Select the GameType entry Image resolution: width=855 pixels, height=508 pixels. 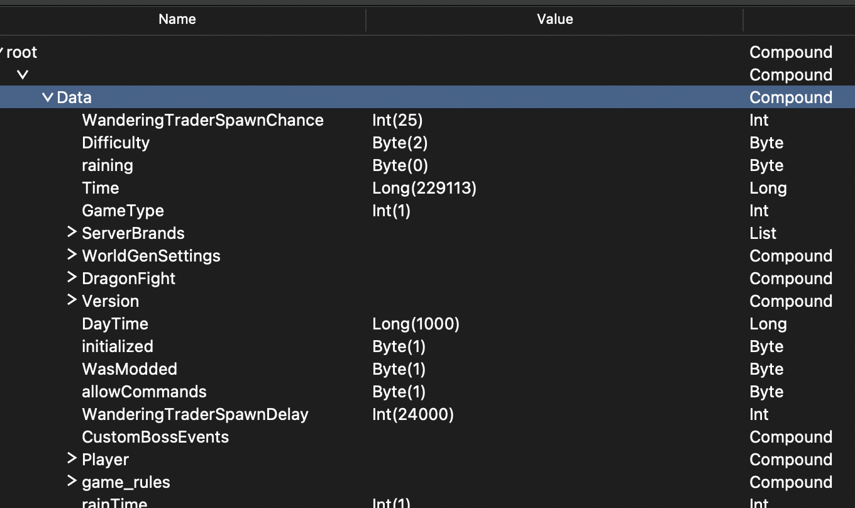[x=123, y=211]
